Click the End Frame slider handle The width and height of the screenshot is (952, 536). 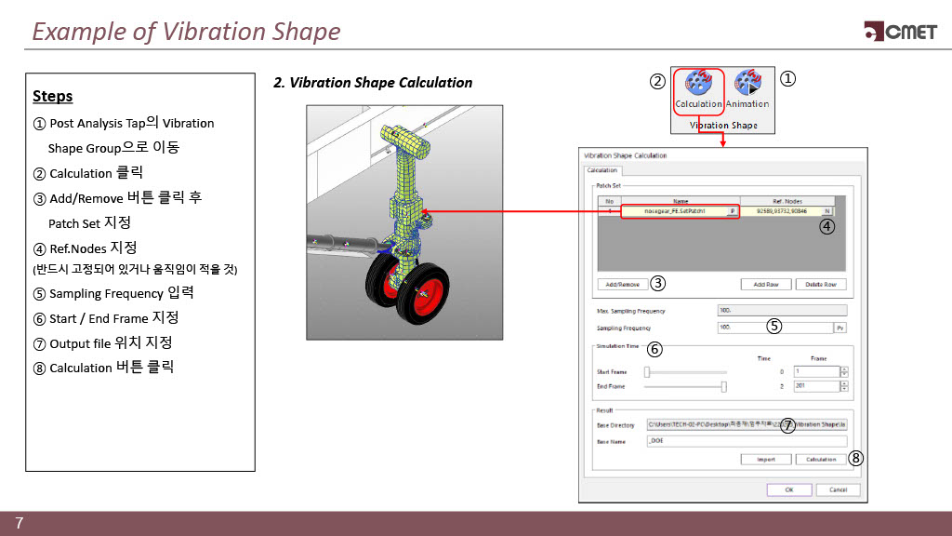click(724, 386)
